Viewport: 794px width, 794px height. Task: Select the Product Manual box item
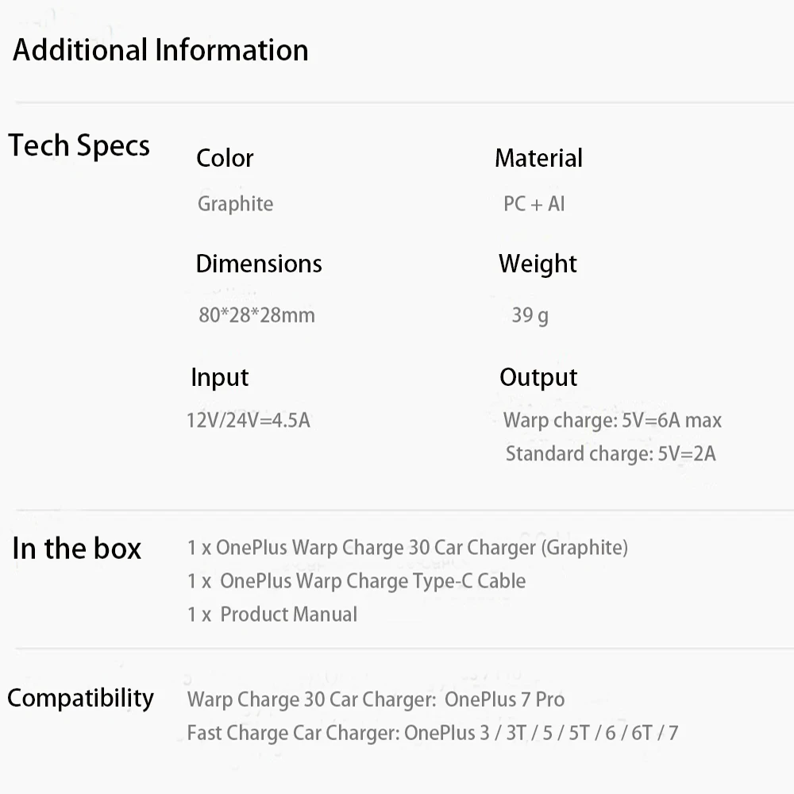click(x=272, y=614)
